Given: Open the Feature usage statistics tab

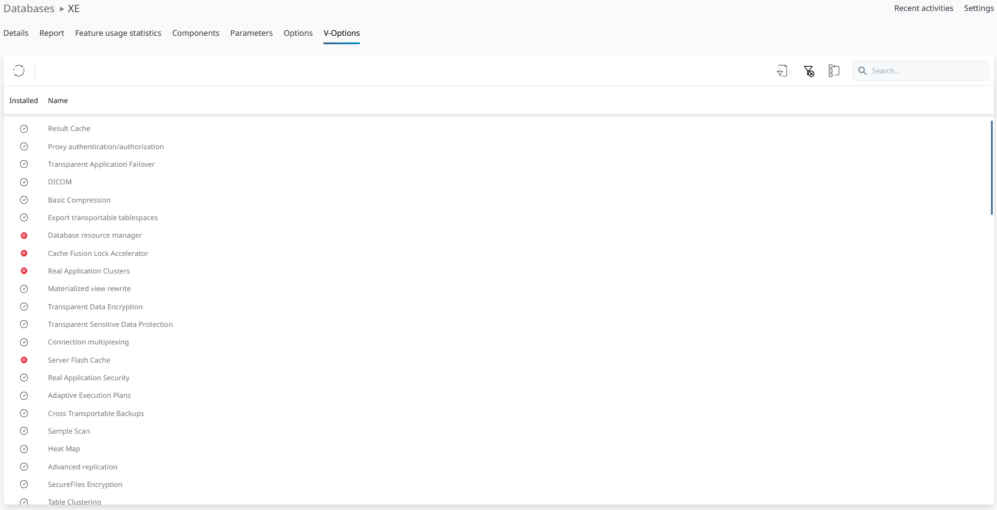Looking at the screenshot, I should click(118, 33).
